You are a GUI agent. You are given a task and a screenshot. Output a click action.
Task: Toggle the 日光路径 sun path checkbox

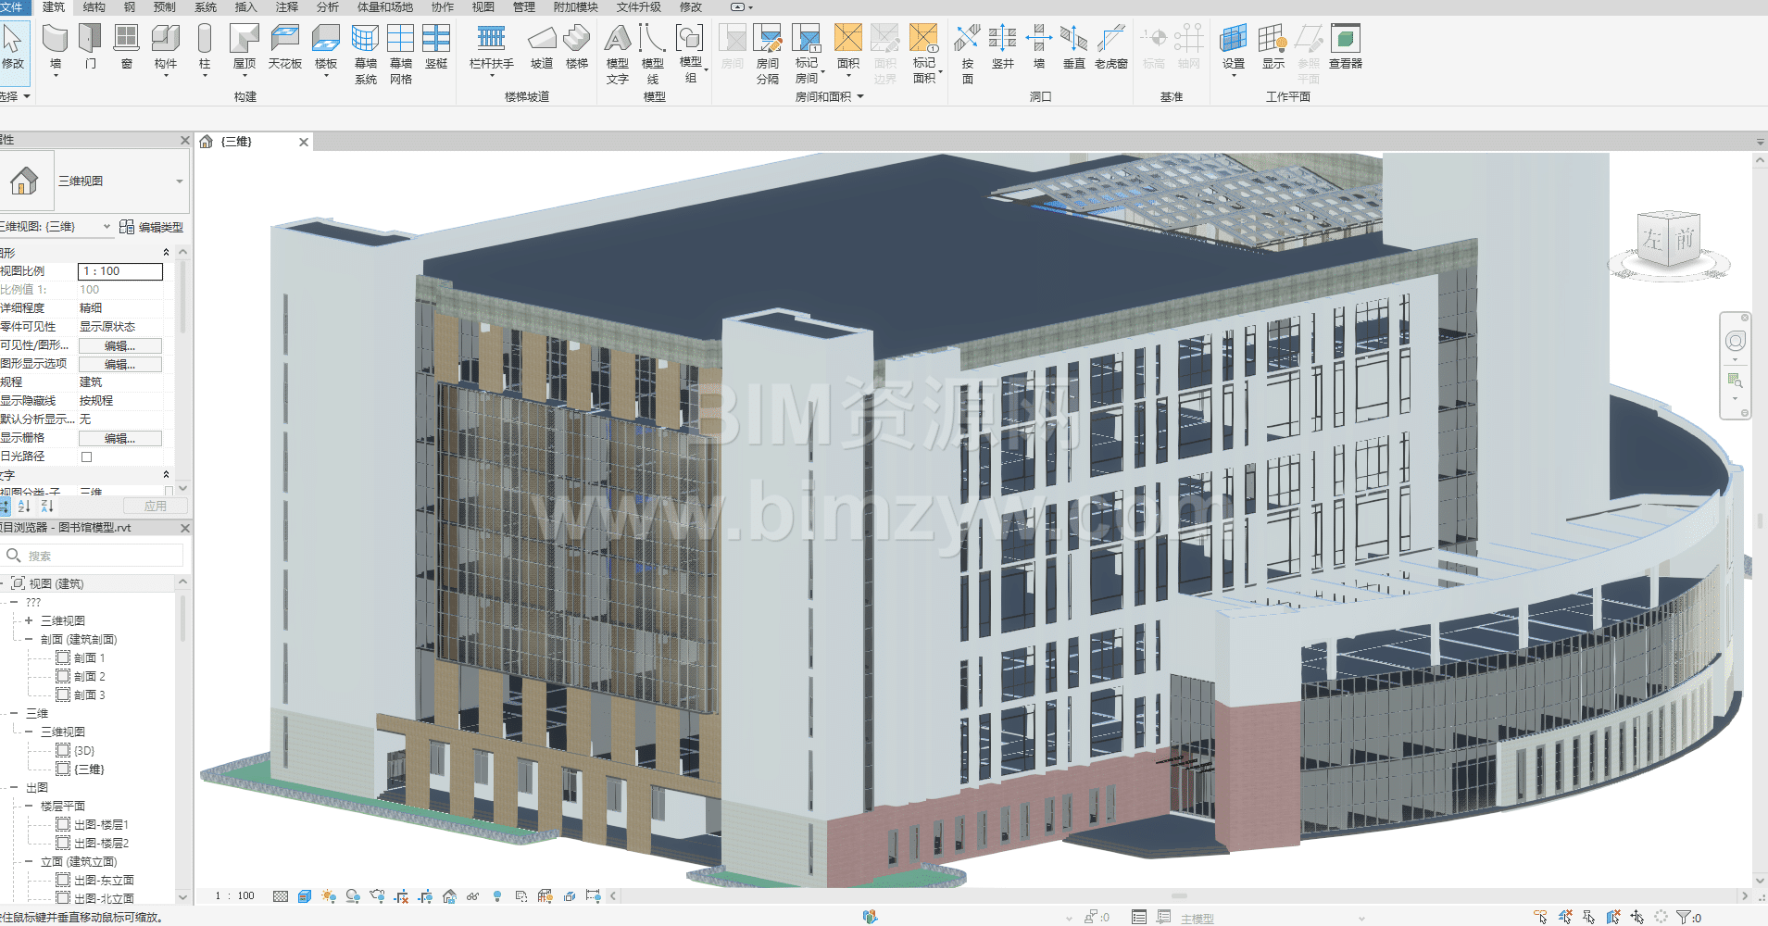coord(87,457)
